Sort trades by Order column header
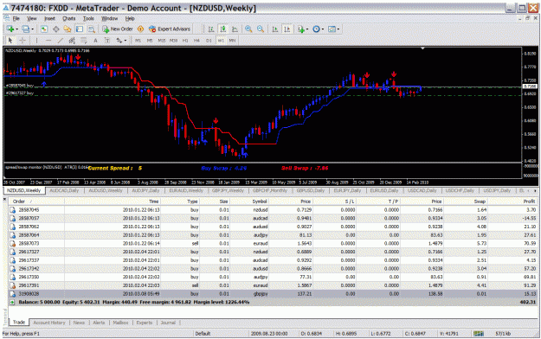The width and height of the screenshot is (541, 339). tap(36, 201)
